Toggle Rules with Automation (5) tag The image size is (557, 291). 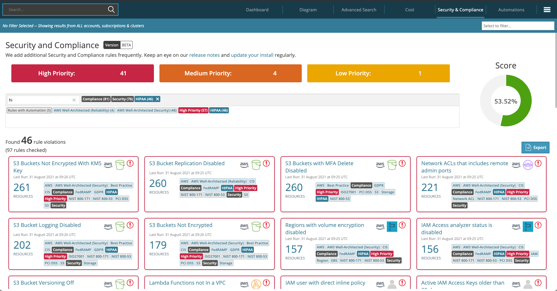[29, 110]
